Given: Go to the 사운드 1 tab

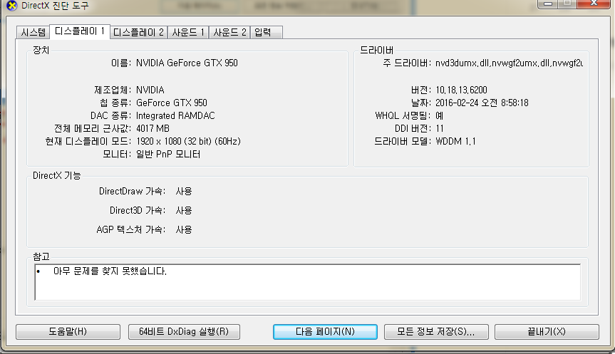Looking at the screenshot, I should pyautogui.click(x=189, y=33).
